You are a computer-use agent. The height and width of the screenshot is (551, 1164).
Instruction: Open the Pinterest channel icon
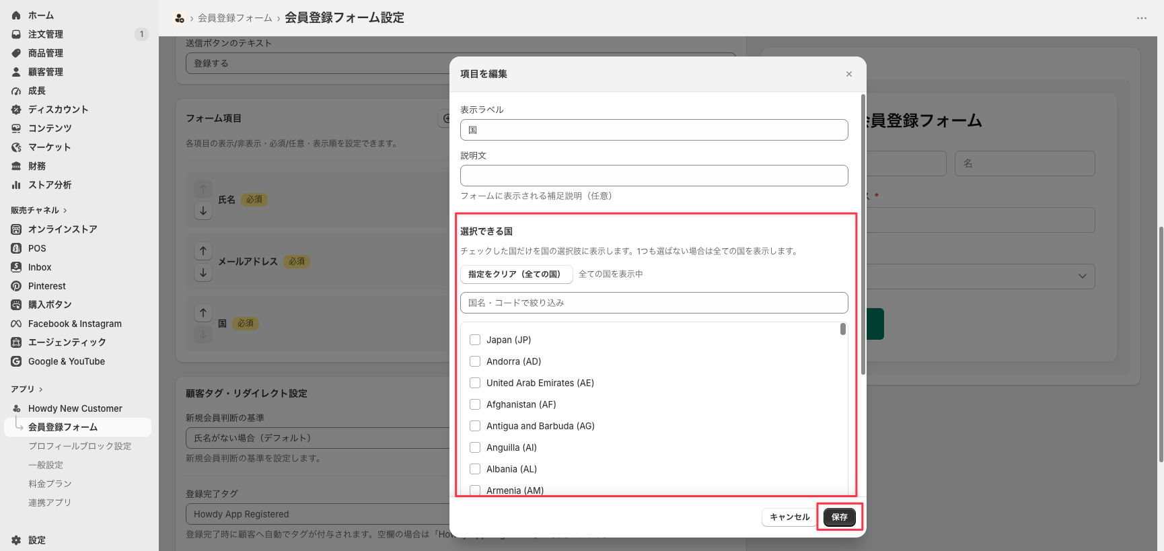tap(16, 286)
